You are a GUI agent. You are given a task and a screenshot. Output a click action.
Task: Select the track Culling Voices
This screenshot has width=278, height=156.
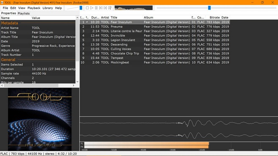(121, 49)
